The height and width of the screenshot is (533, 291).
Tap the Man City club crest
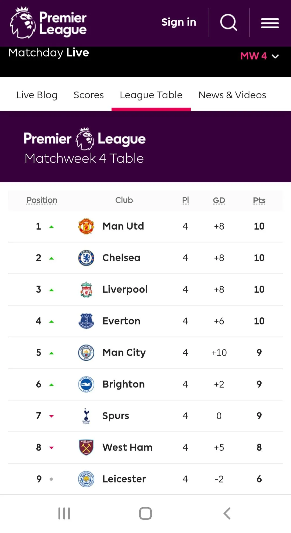point(86,353)
